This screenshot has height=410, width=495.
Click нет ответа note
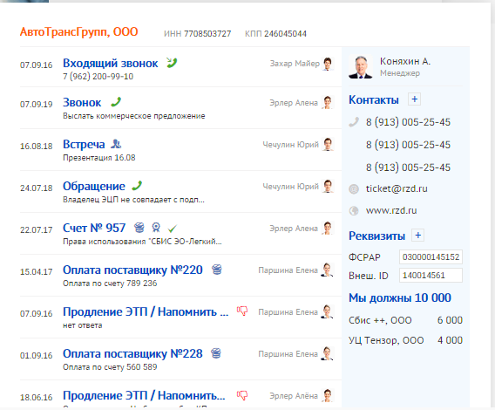(83, 325)
